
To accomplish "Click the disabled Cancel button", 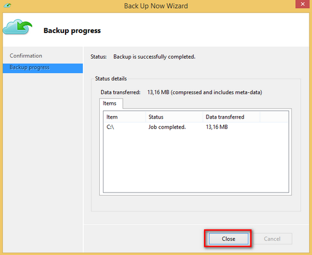I will click(272, 239).
